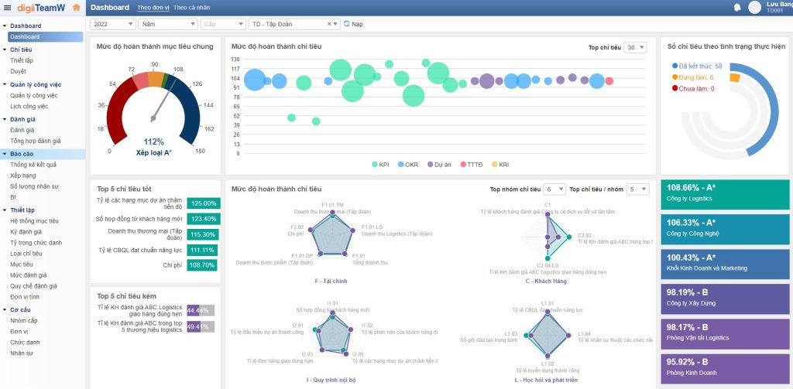Open Công ty Xây Dựng 98.19% card
793x389 pixels.
725,299
